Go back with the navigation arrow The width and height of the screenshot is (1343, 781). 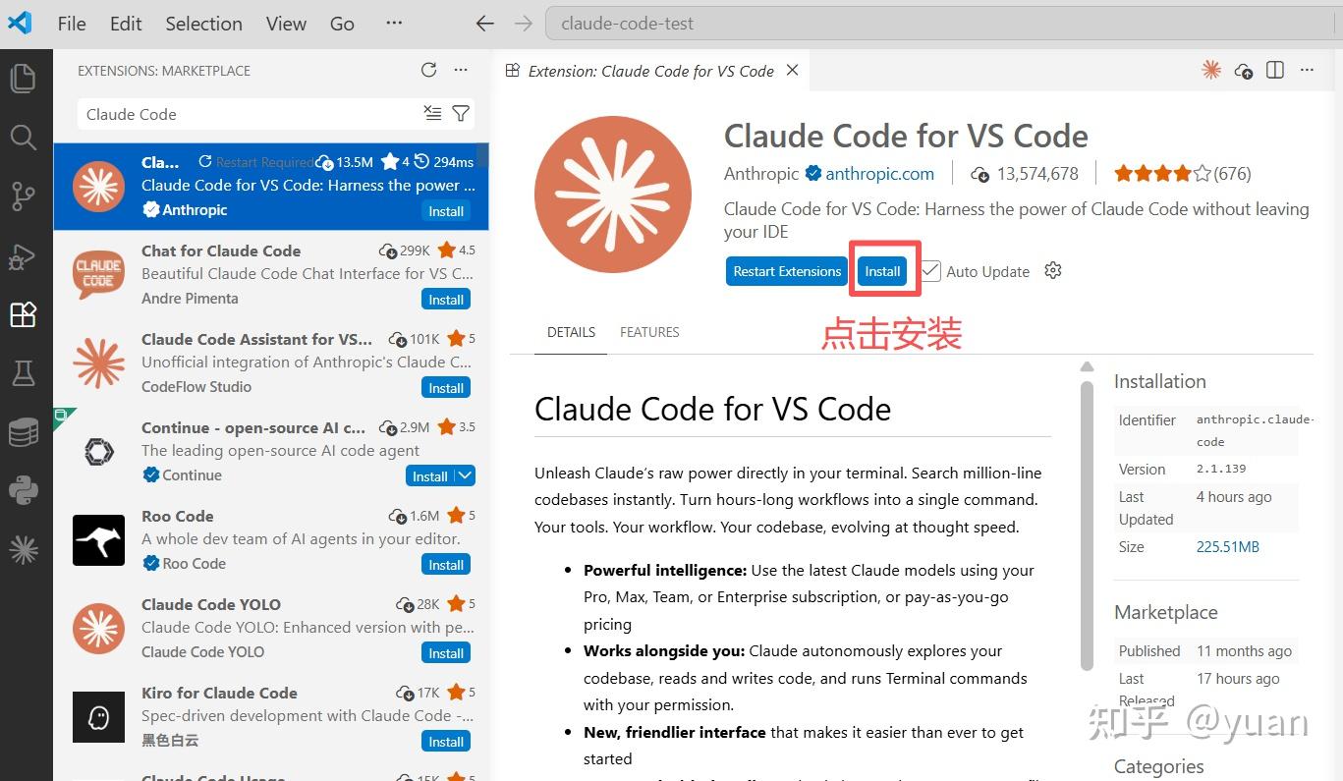click(484, 24)
